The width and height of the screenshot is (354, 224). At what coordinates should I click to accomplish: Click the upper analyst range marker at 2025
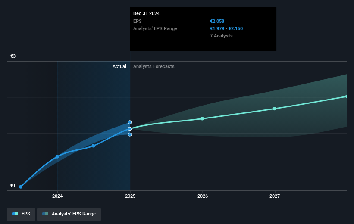tap(130, 122)
